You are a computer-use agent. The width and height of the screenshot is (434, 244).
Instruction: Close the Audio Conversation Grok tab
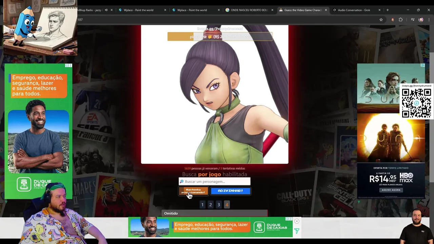click(379, 10)
